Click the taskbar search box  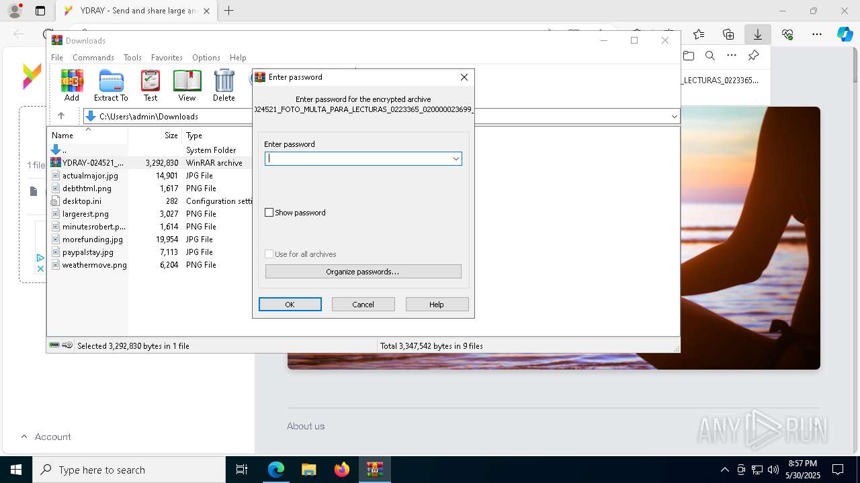point(129,470)
